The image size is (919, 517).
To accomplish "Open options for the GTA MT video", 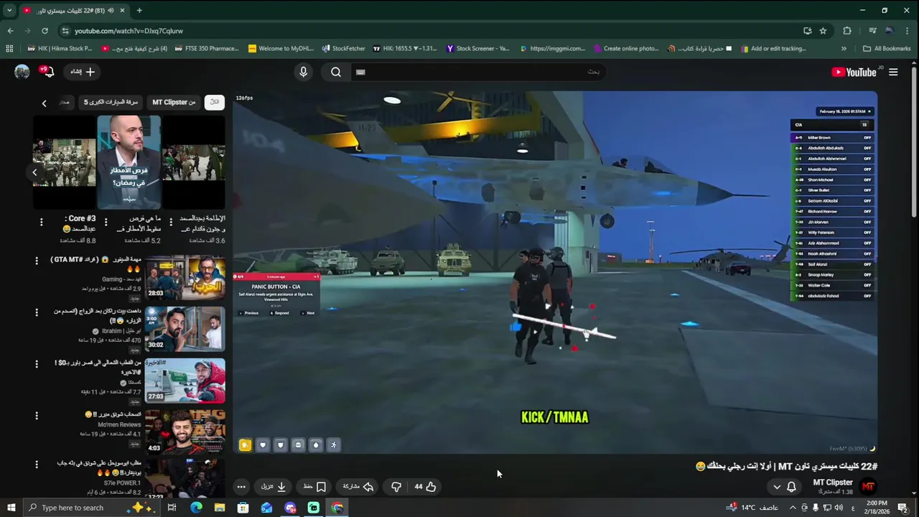I will click(x=37, y=261).
